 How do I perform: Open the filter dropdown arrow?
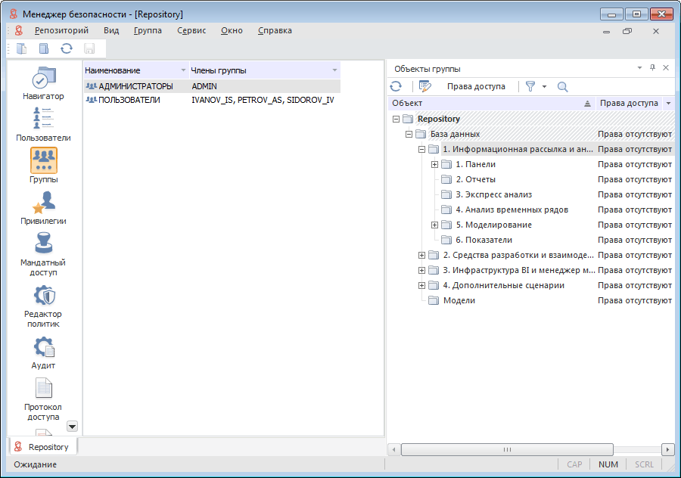pos(544,86)
